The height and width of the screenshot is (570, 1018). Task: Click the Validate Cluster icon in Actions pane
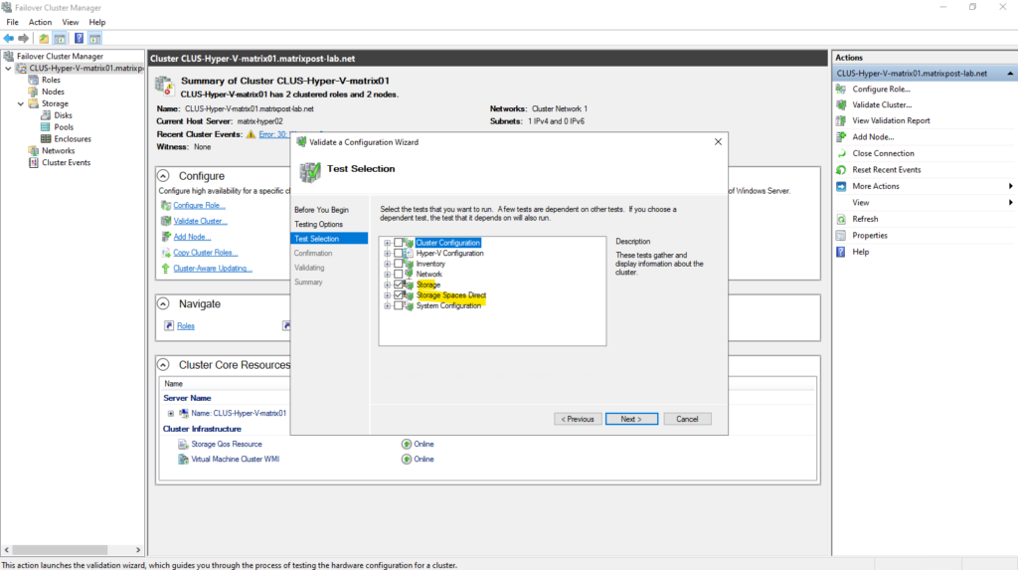click(842, 104)
